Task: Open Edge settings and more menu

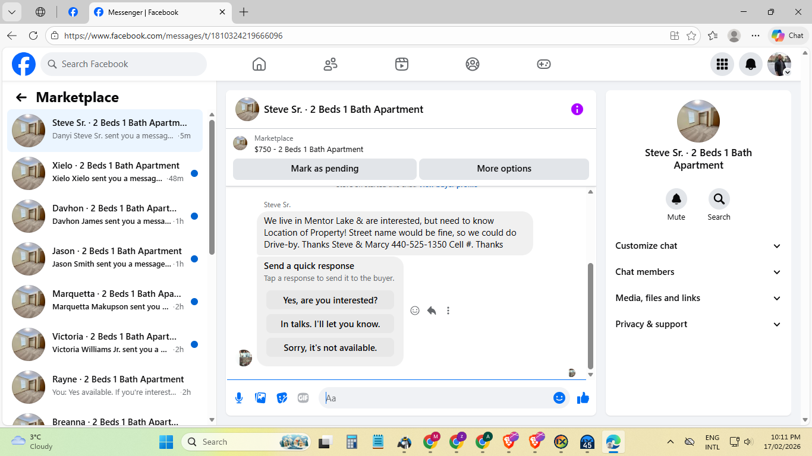Action: click(x=756, y=36)
